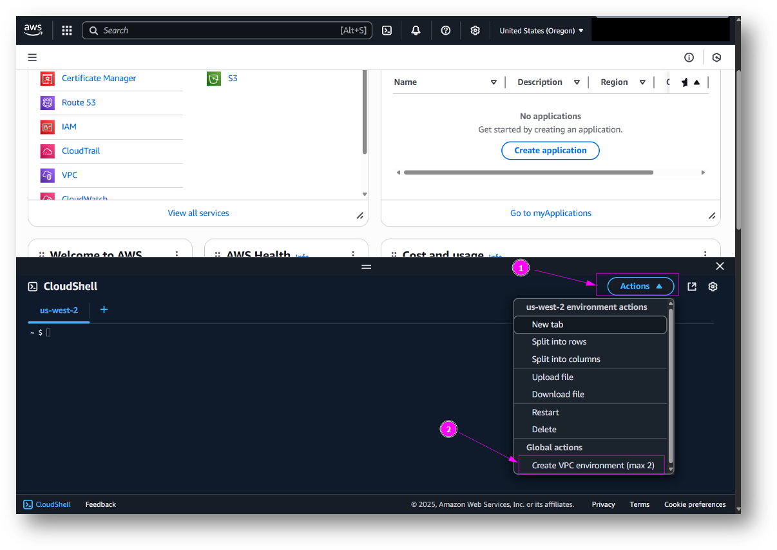Collapse the Actions dropdown button
Image resolution: width=777 pixels, height=550 pixels.
point(640,286)
